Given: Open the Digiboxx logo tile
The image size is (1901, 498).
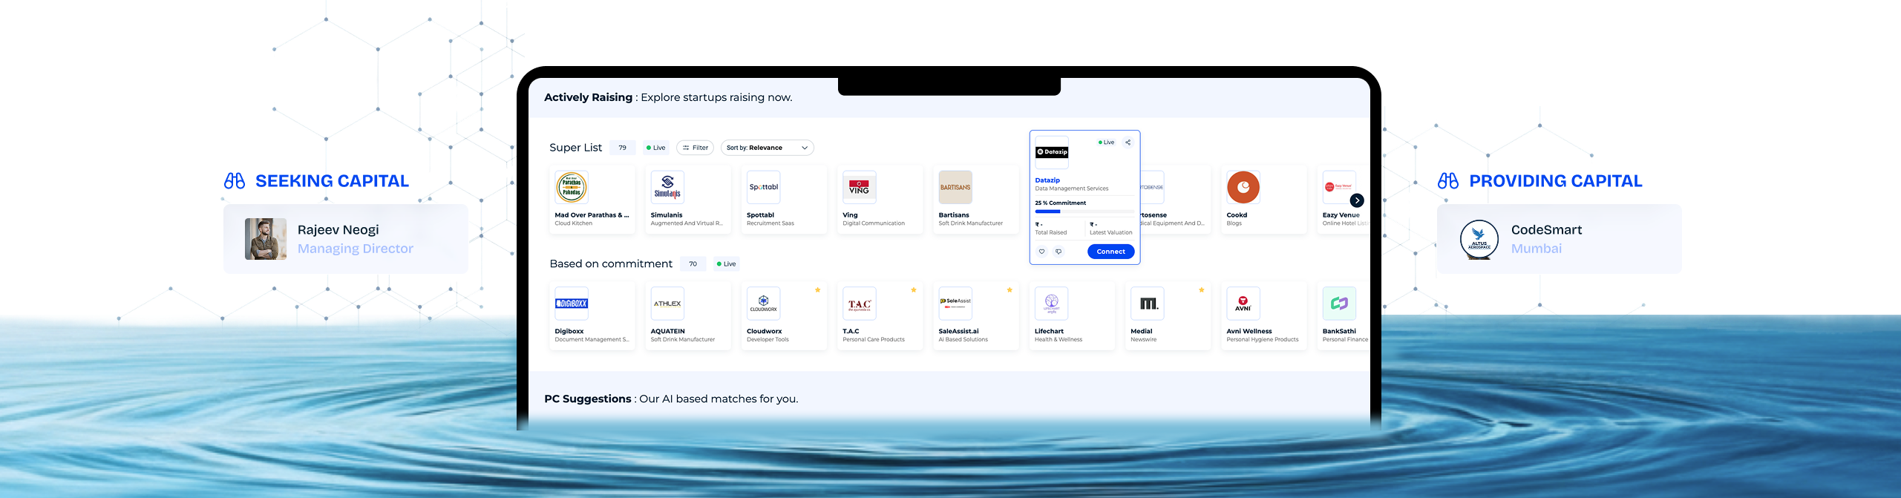Looking at the screenshot, I should pos(572,304).
